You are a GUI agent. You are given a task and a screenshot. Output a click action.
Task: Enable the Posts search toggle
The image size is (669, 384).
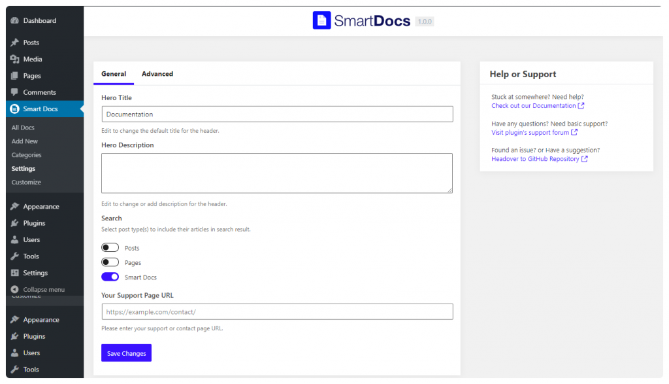[110, 248]
